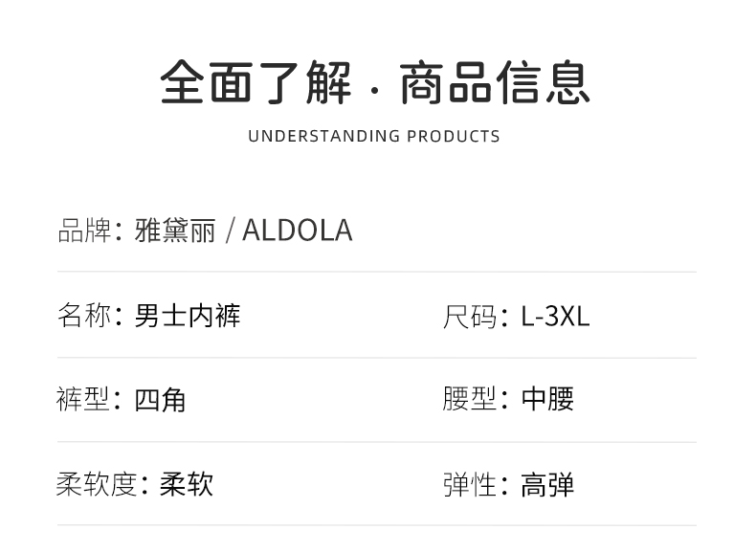The image size is (756, 552).
Task: Click the 柔软度 field label
Action: [98, 484]
